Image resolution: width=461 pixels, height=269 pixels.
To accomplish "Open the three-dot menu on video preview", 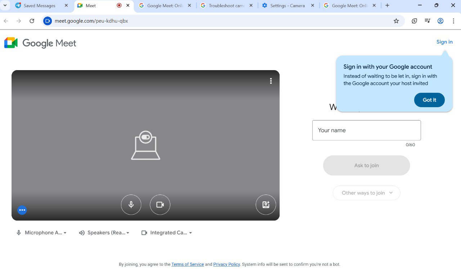I will coord(271,81).
